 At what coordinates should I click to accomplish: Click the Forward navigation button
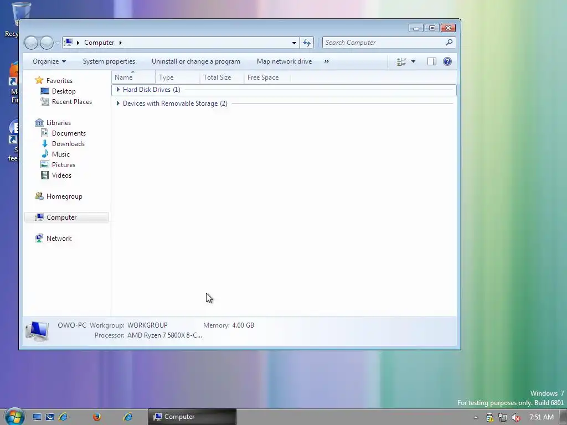click(47, 43)
